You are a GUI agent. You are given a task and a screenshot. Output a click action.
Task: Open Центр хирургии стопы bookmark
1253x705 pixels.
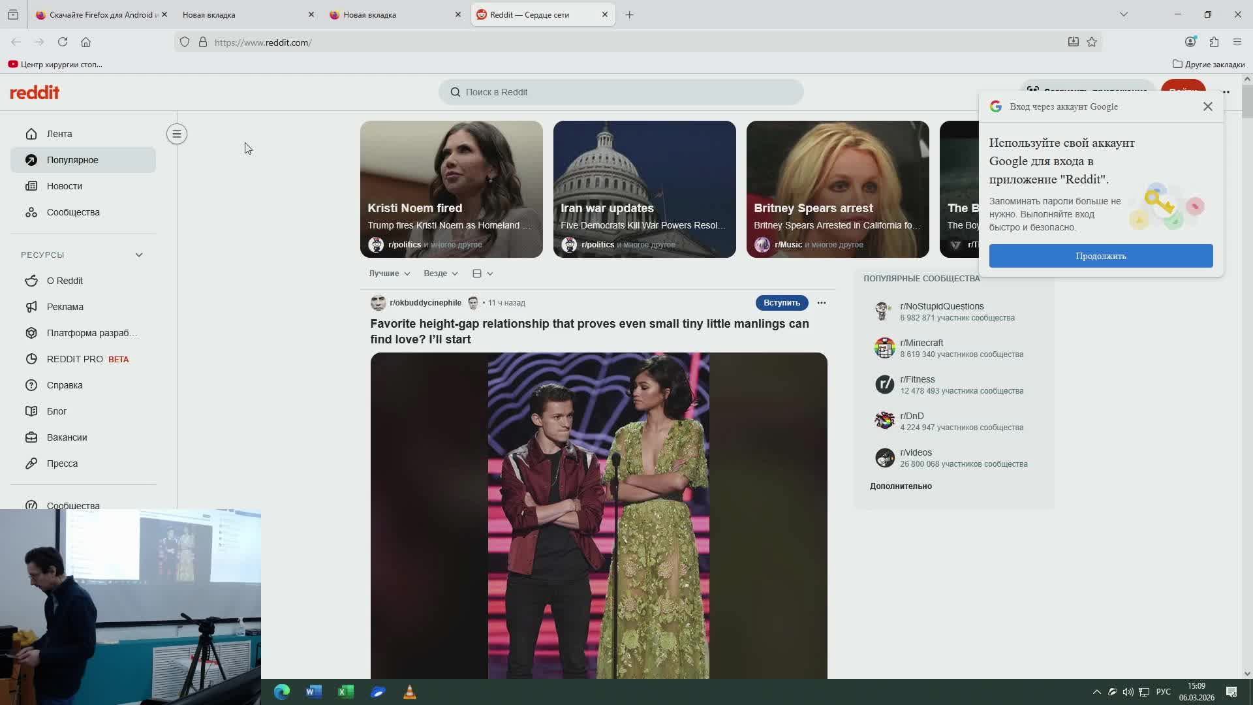coord(55,64)
